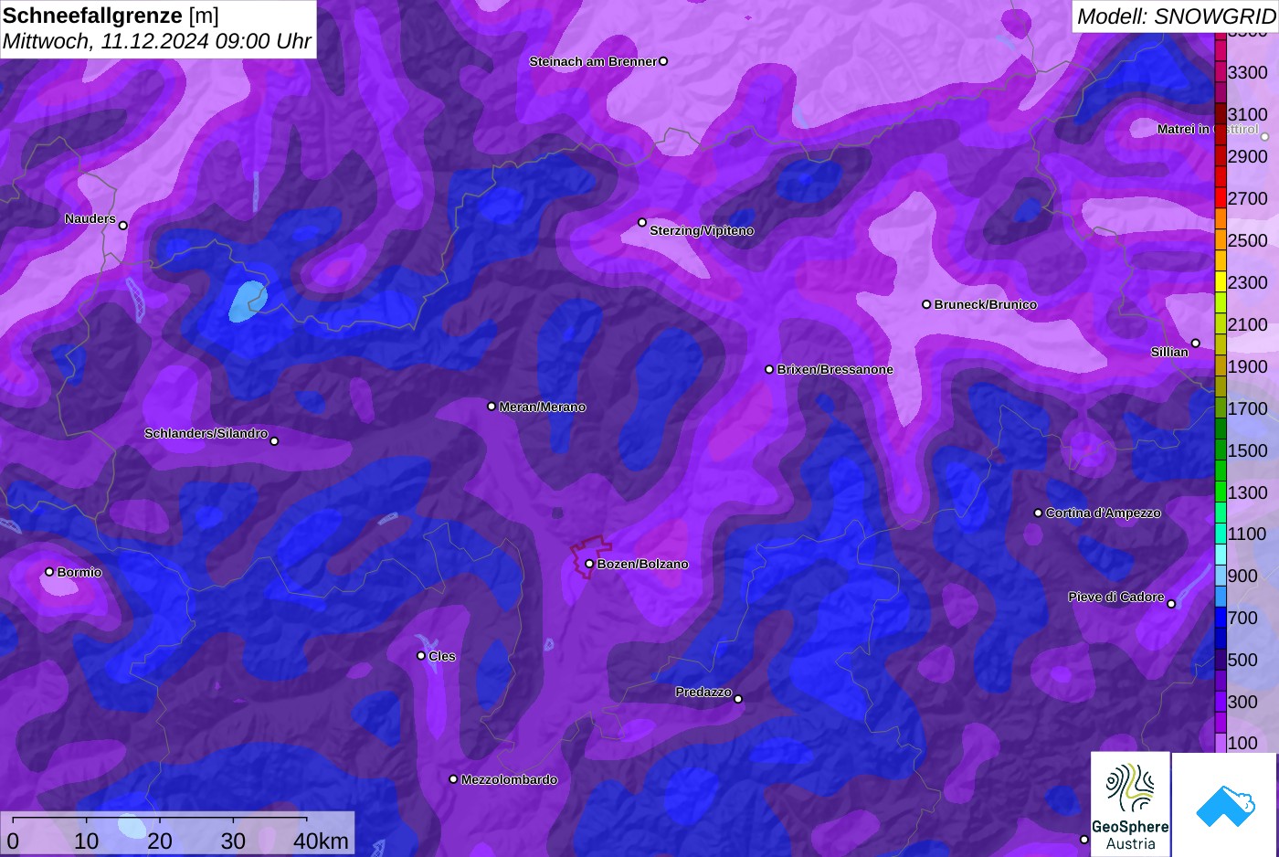Click the Predazzo location dot
This screenshot has width=1279, height=857.
[x=738, y=699]
